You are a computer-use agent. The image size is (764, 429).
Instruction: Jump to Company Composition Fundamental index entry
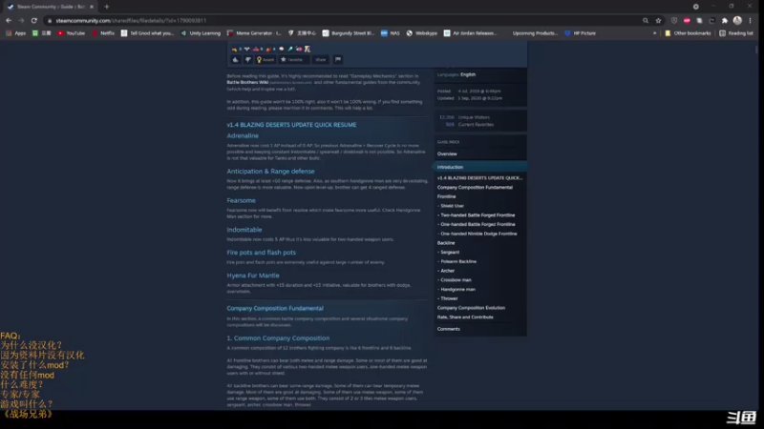(475, 187)
